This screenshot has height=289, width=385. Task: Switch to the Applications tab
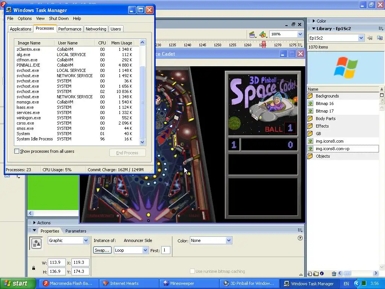coord(21,29)
